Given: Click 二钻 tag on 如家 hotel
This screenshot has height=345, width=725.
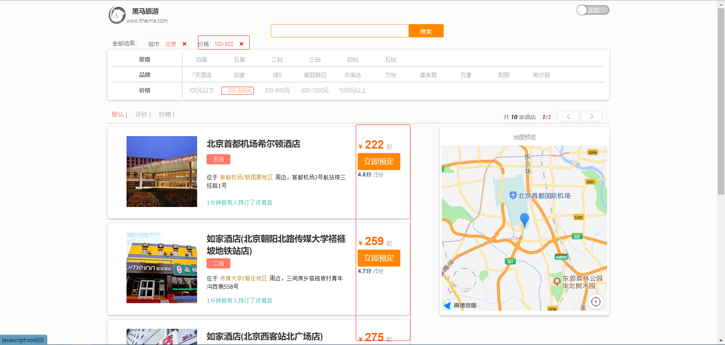Looking at the screenshot, I should (x=218, y=263).
